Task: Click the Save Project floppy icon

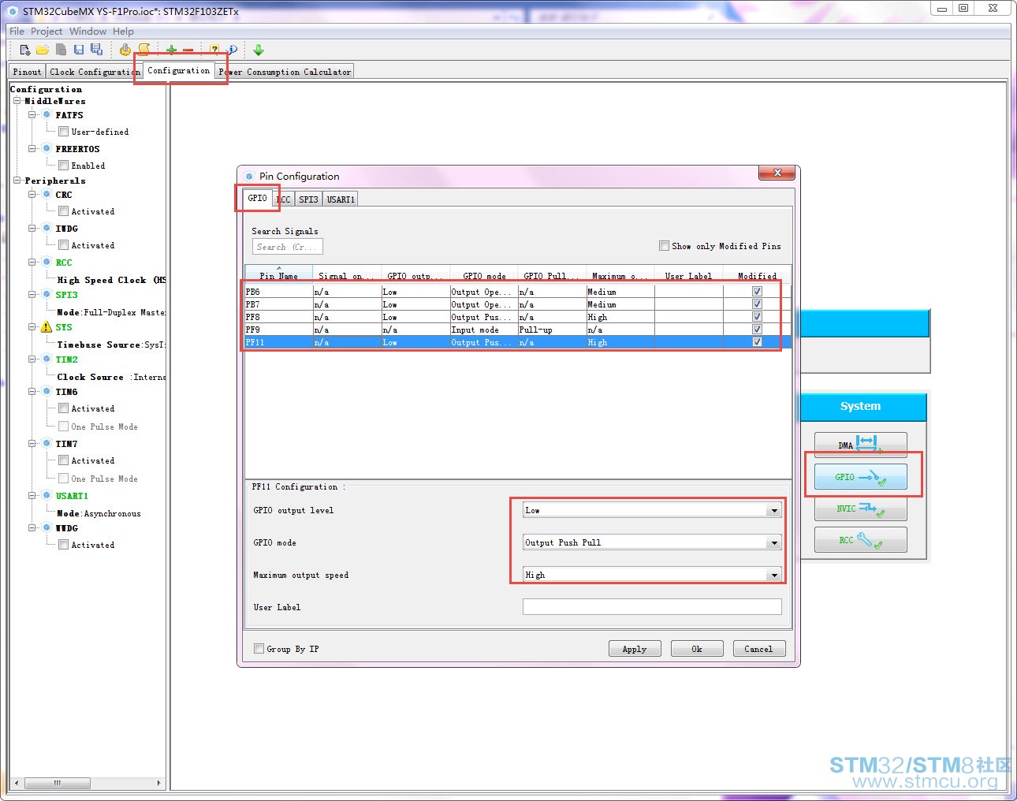Action: coord(79,50)
